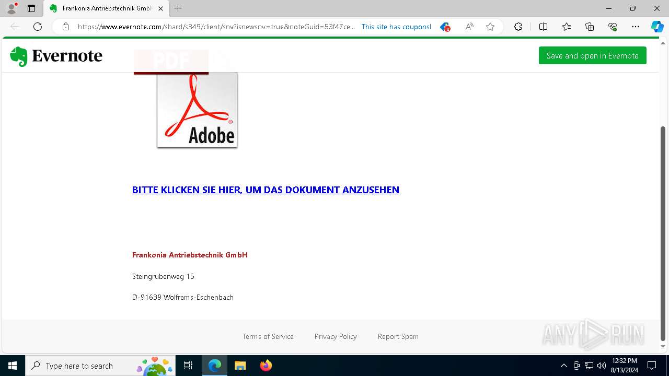Click the refresh page button

(38, 27)
